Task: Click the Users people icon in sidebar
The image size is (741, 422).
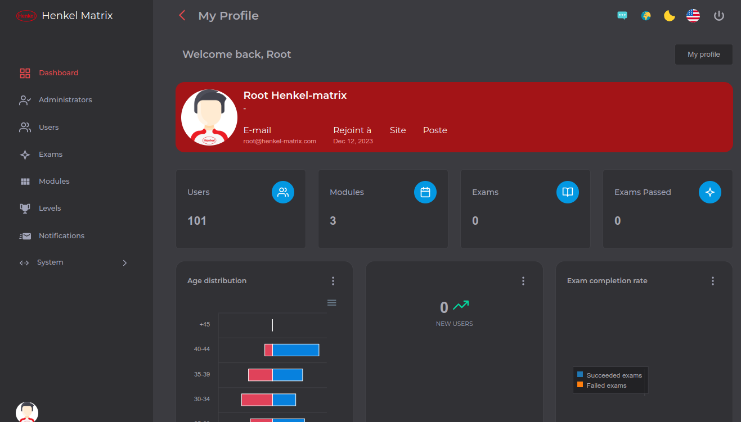Action: [25, 128]
